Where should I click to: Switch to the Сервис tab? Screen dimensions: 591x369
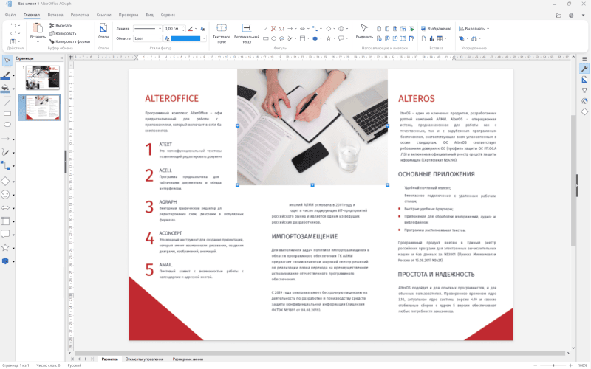tap(168, 15)
